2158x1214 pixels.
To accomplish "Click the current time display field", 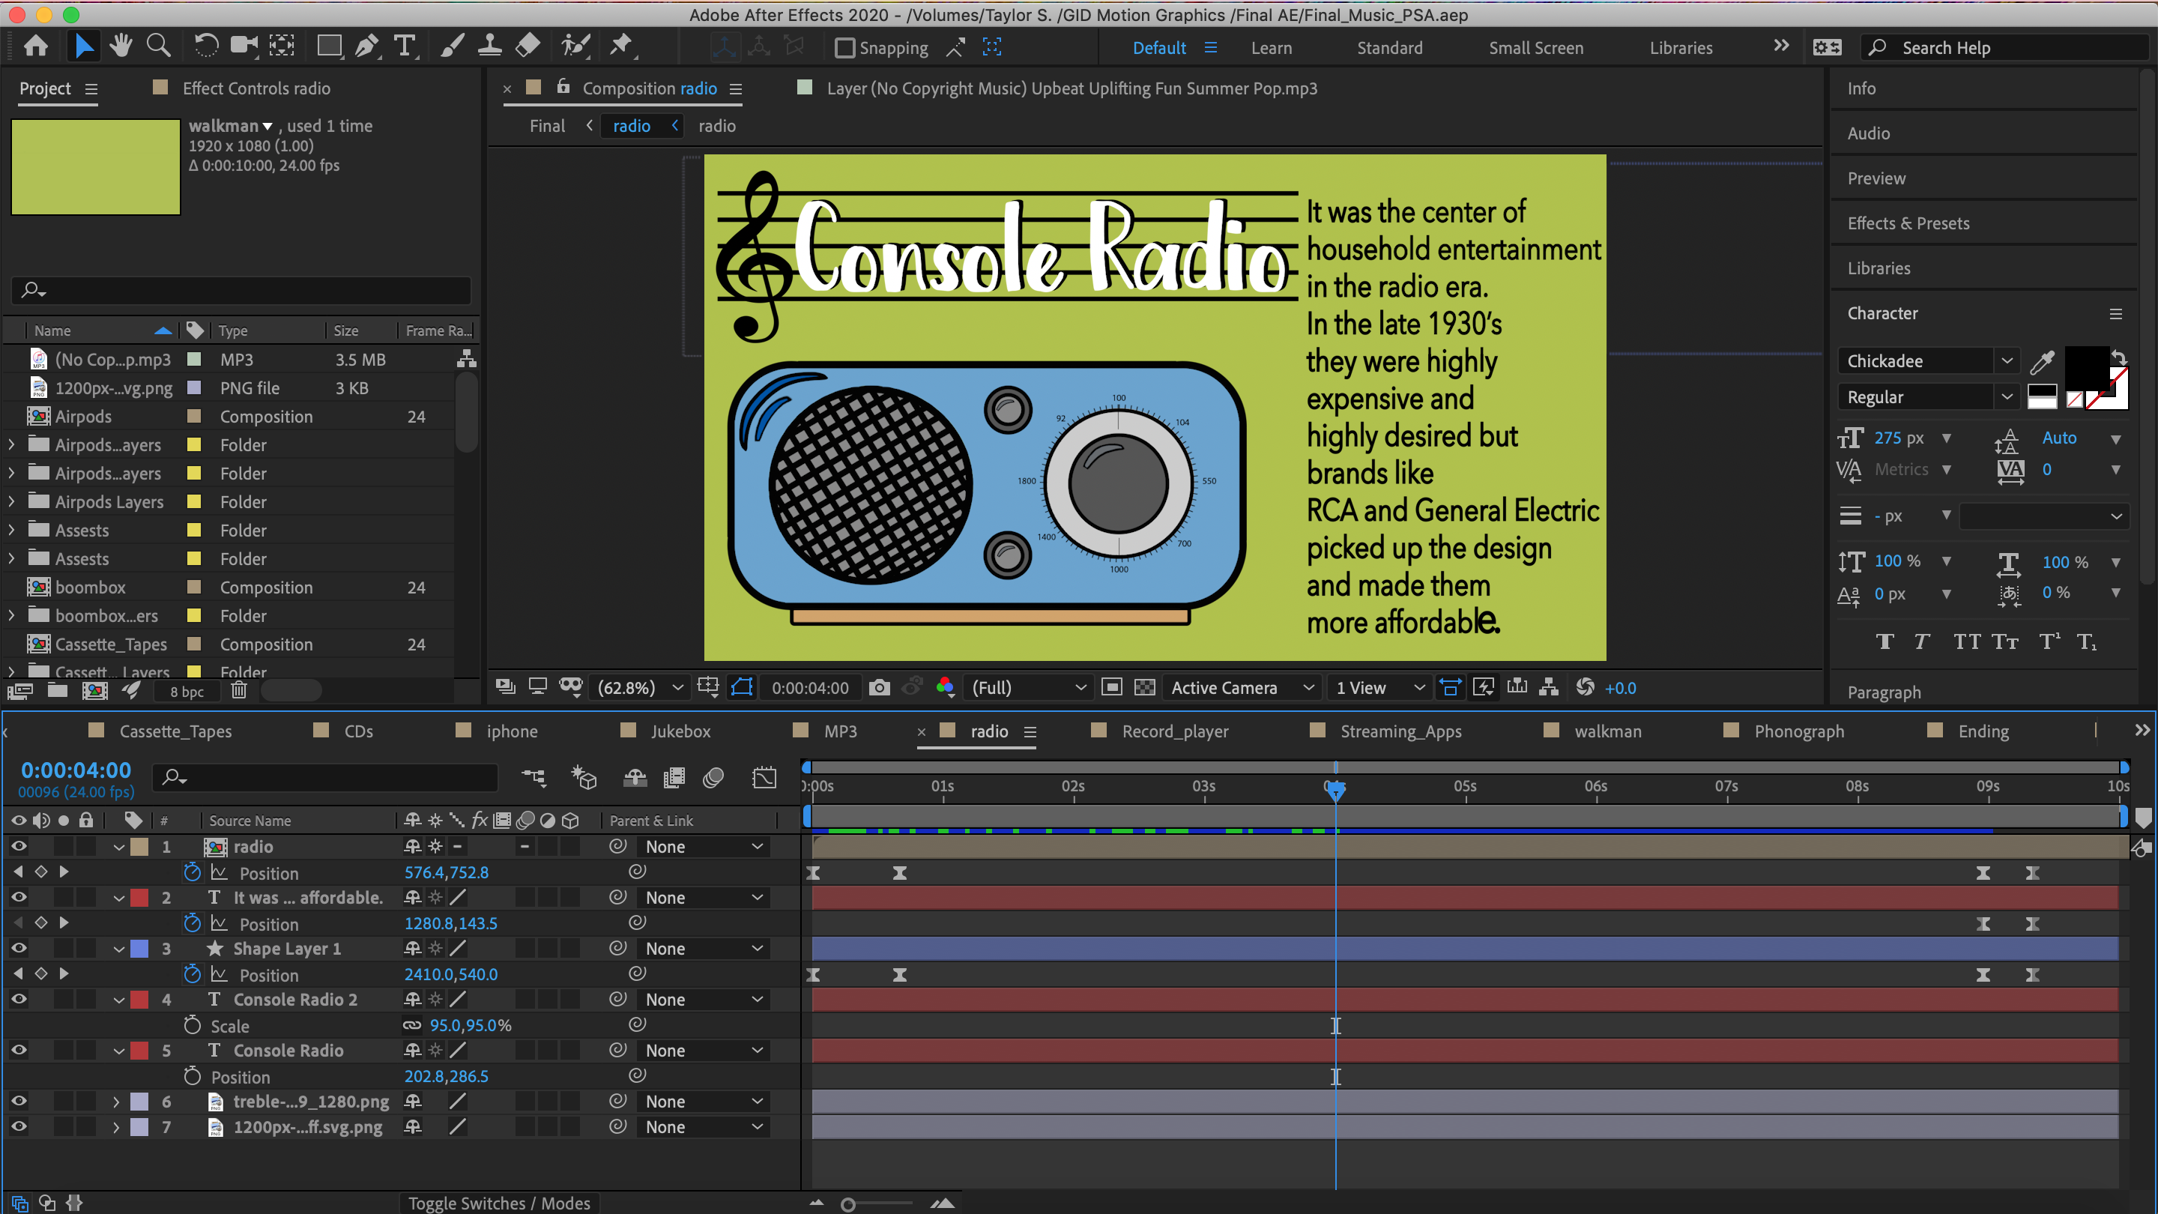I will (76, 770).
